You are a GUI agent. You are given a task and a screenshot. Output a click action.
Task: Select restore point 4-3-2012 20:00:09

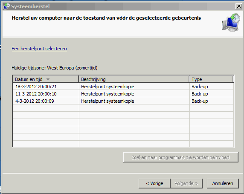[x=123, y=101]
